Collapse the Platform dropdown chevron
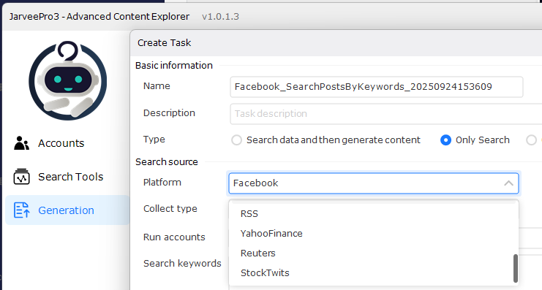542x290 pixels. 508,183
